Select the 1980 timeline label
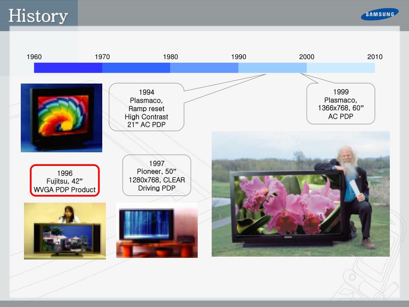Viewport: 409px width, 307px height. [x=170, y=57]
